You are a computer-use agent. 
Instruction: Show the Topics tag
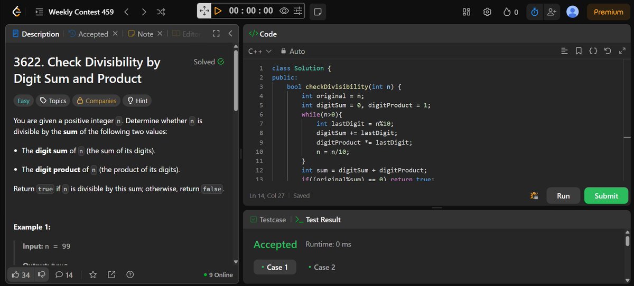pyautogui.click(x=53, y=101)
